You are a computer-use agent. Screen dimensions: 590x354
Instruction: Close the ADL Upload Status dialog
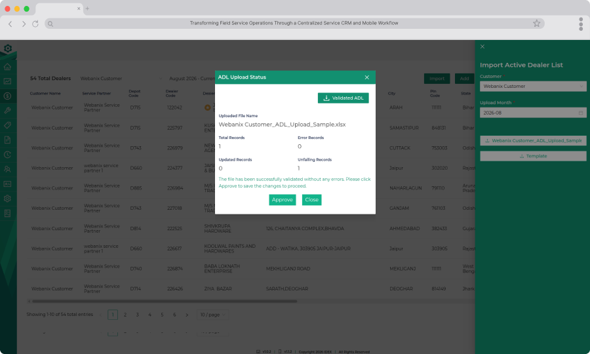click(367, 77)
